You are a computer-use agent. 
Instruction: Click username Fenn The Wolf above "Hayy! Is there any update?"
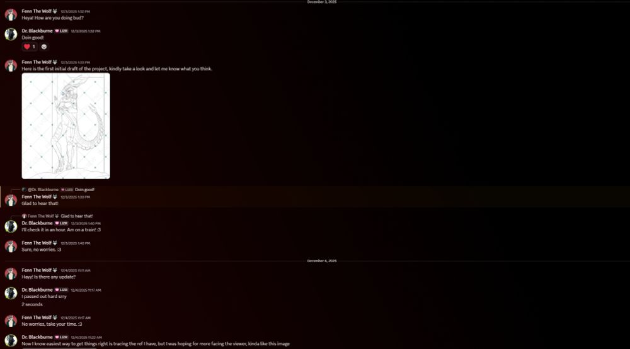click(x=37, y=270)
